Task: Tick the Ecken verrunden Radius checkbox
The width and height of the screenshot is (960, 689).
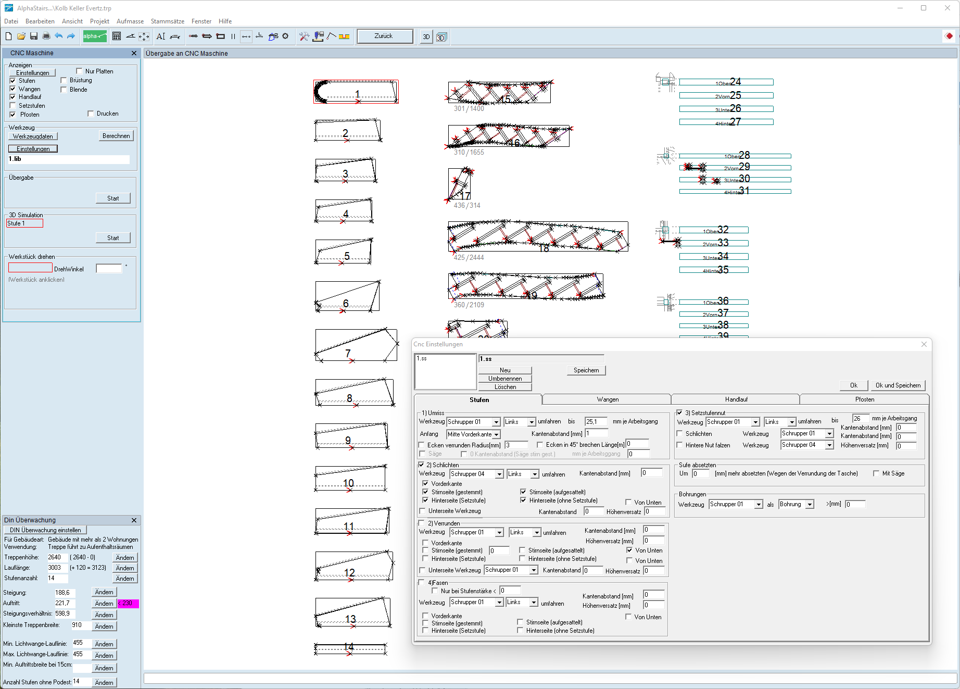Action: [x=422, y=445]
